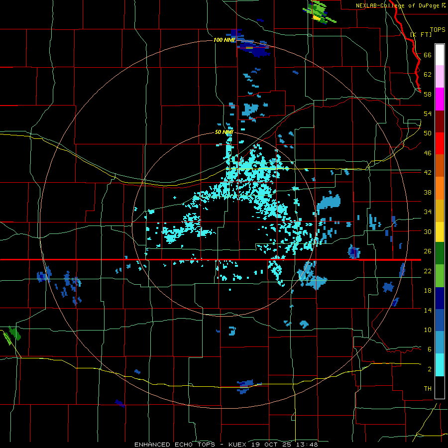Click the 'NEXLAB-College of DuPage' credit text
Viewport: 448px width, 448px height.
coord(398,5)
